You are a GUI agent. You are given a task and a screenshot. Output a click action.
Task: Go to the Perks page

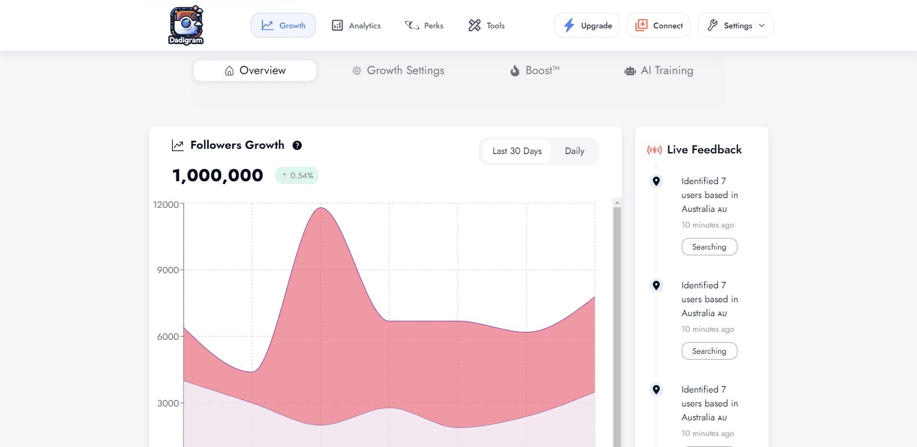pyautogui.click(x=424, y=25)
